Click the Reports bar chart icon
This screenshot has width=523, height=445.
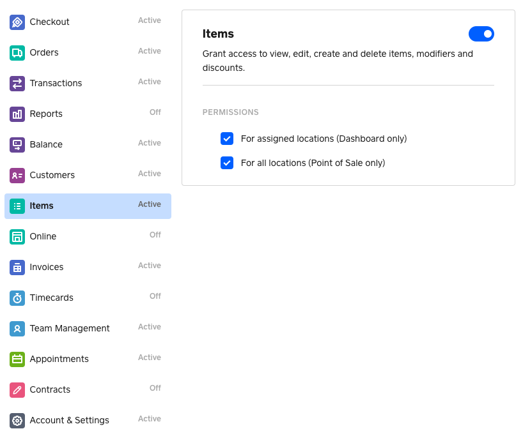tap(17, 114)
